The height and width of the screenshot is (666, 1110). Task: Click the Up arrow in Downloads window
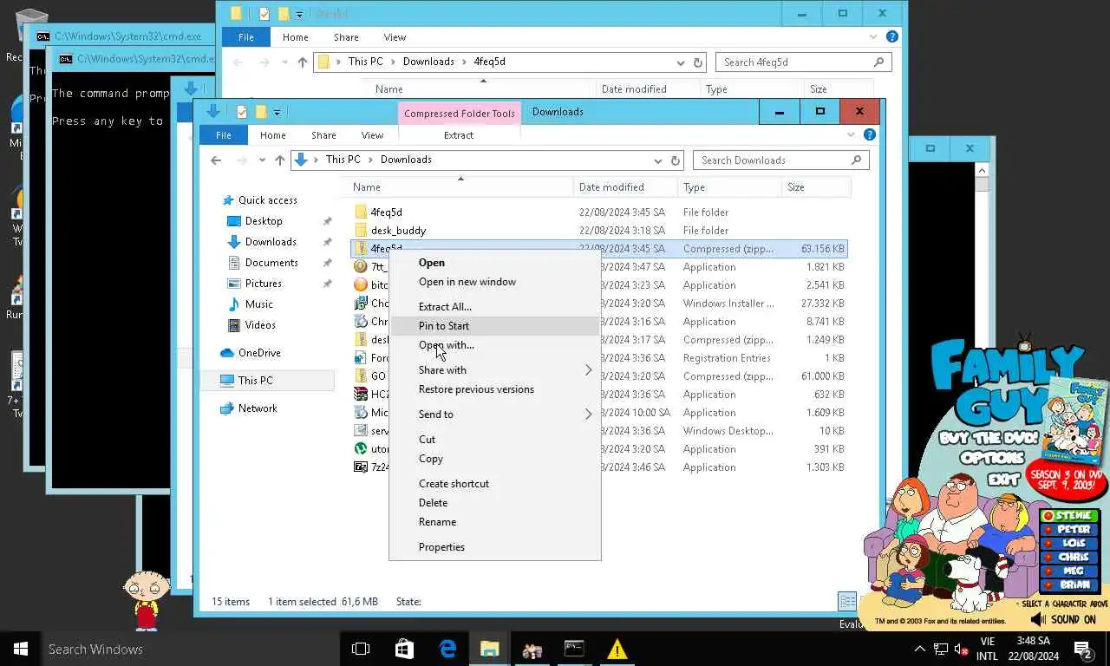tap(279, 160)
